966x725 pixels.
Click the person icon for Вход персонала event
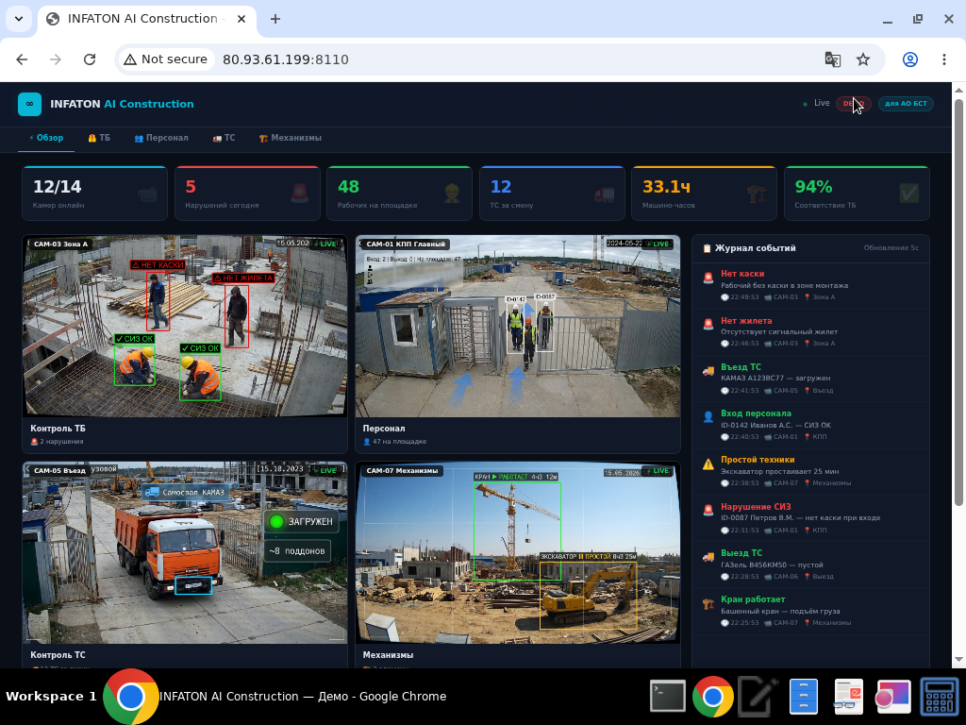tap(708, 418)
